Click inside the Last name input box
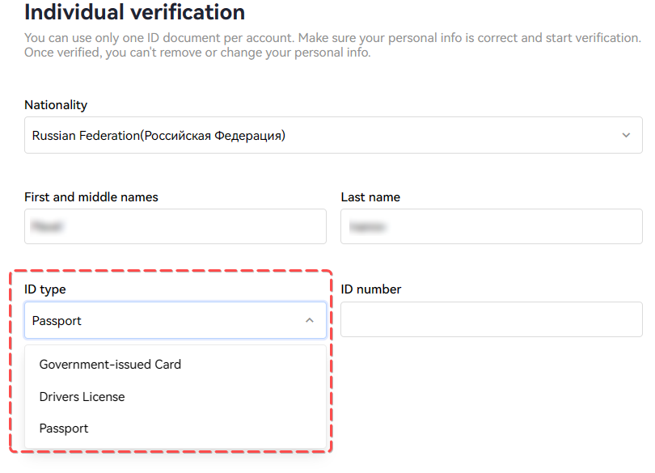The width and height of the screenshot is (655, 473). pos(491,226)
